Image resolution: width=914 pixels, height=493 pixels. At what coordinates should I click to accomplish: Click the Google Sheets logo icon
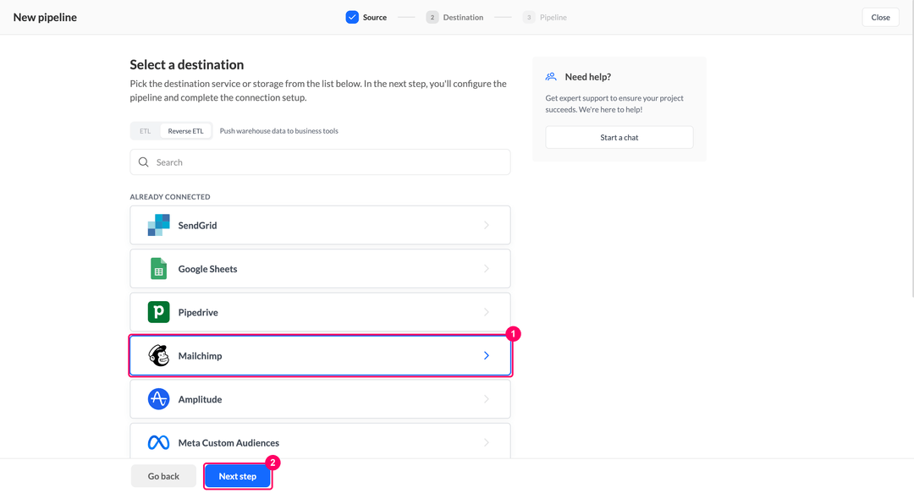[158, 269]
